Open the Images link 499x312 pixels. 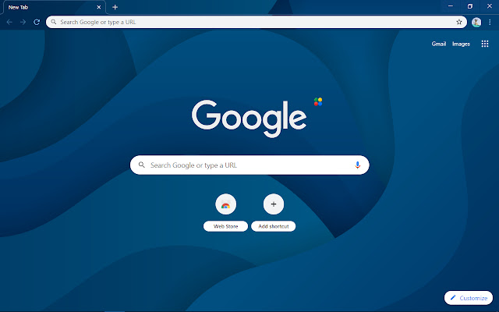click(461, 44)
